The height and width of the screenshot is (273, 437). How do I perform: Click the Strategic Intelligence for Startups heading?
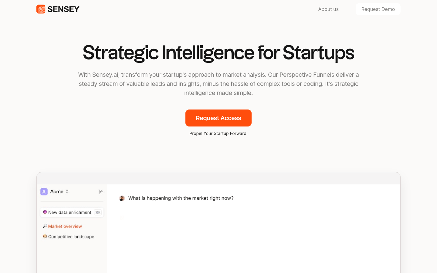tap(218, 53)
